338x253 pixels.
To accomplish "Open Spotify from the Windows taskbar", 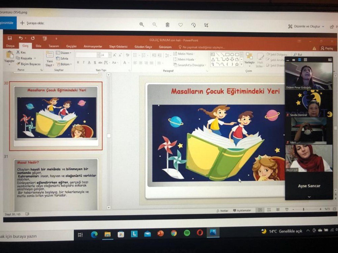I will [x=187, y=233].
